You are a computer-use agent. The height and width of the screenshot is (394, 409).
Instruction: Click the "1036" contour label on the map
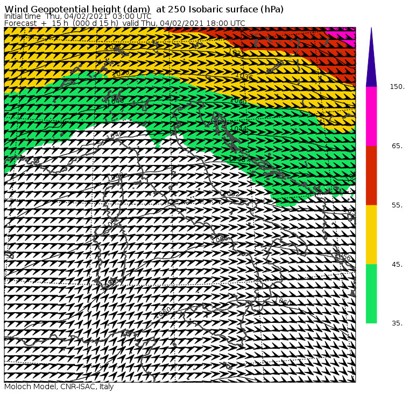coord(244,77)
